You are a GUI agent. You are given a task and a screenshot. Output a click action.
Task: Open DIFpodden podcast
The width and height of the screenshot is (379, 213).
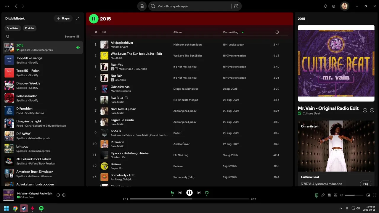(x=43, y=111)
